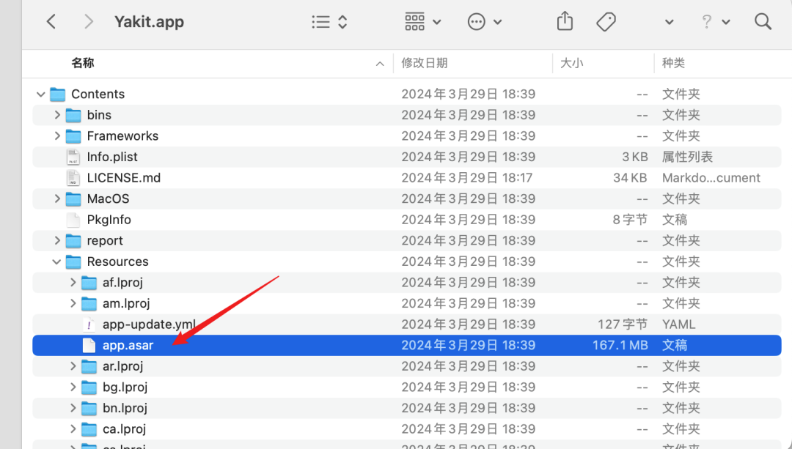Select the MacOS folder icon
Screen dimensions: 792x449
coord(73,198)
